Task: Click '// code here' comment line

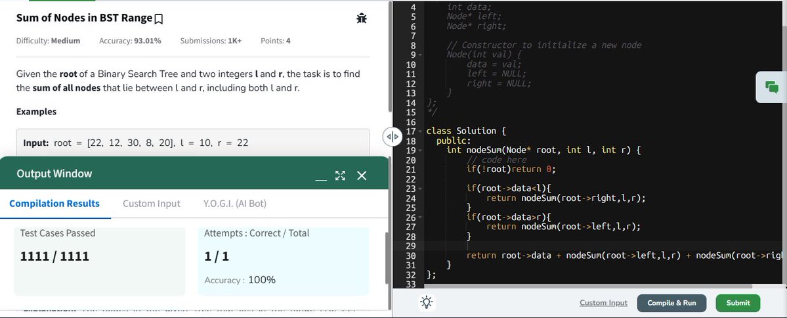Action: pos(497,160)
